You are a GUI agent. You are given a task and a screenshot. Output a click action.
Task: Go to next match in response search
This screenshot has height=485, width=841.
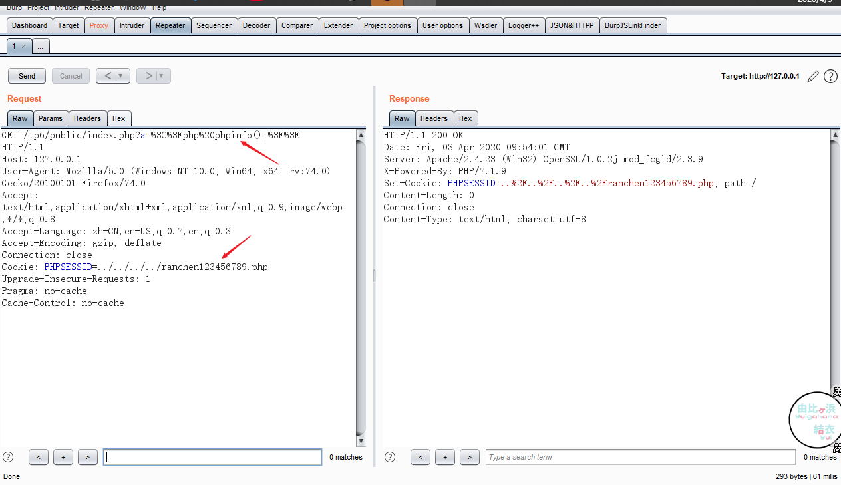[470, 457]
